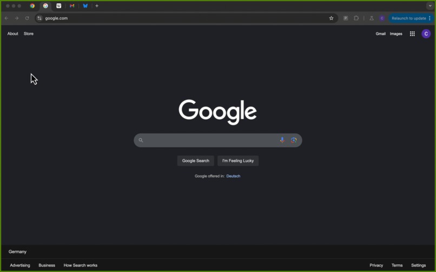Open Business footer link
This screenshot has width=436, height=272.
47,266
